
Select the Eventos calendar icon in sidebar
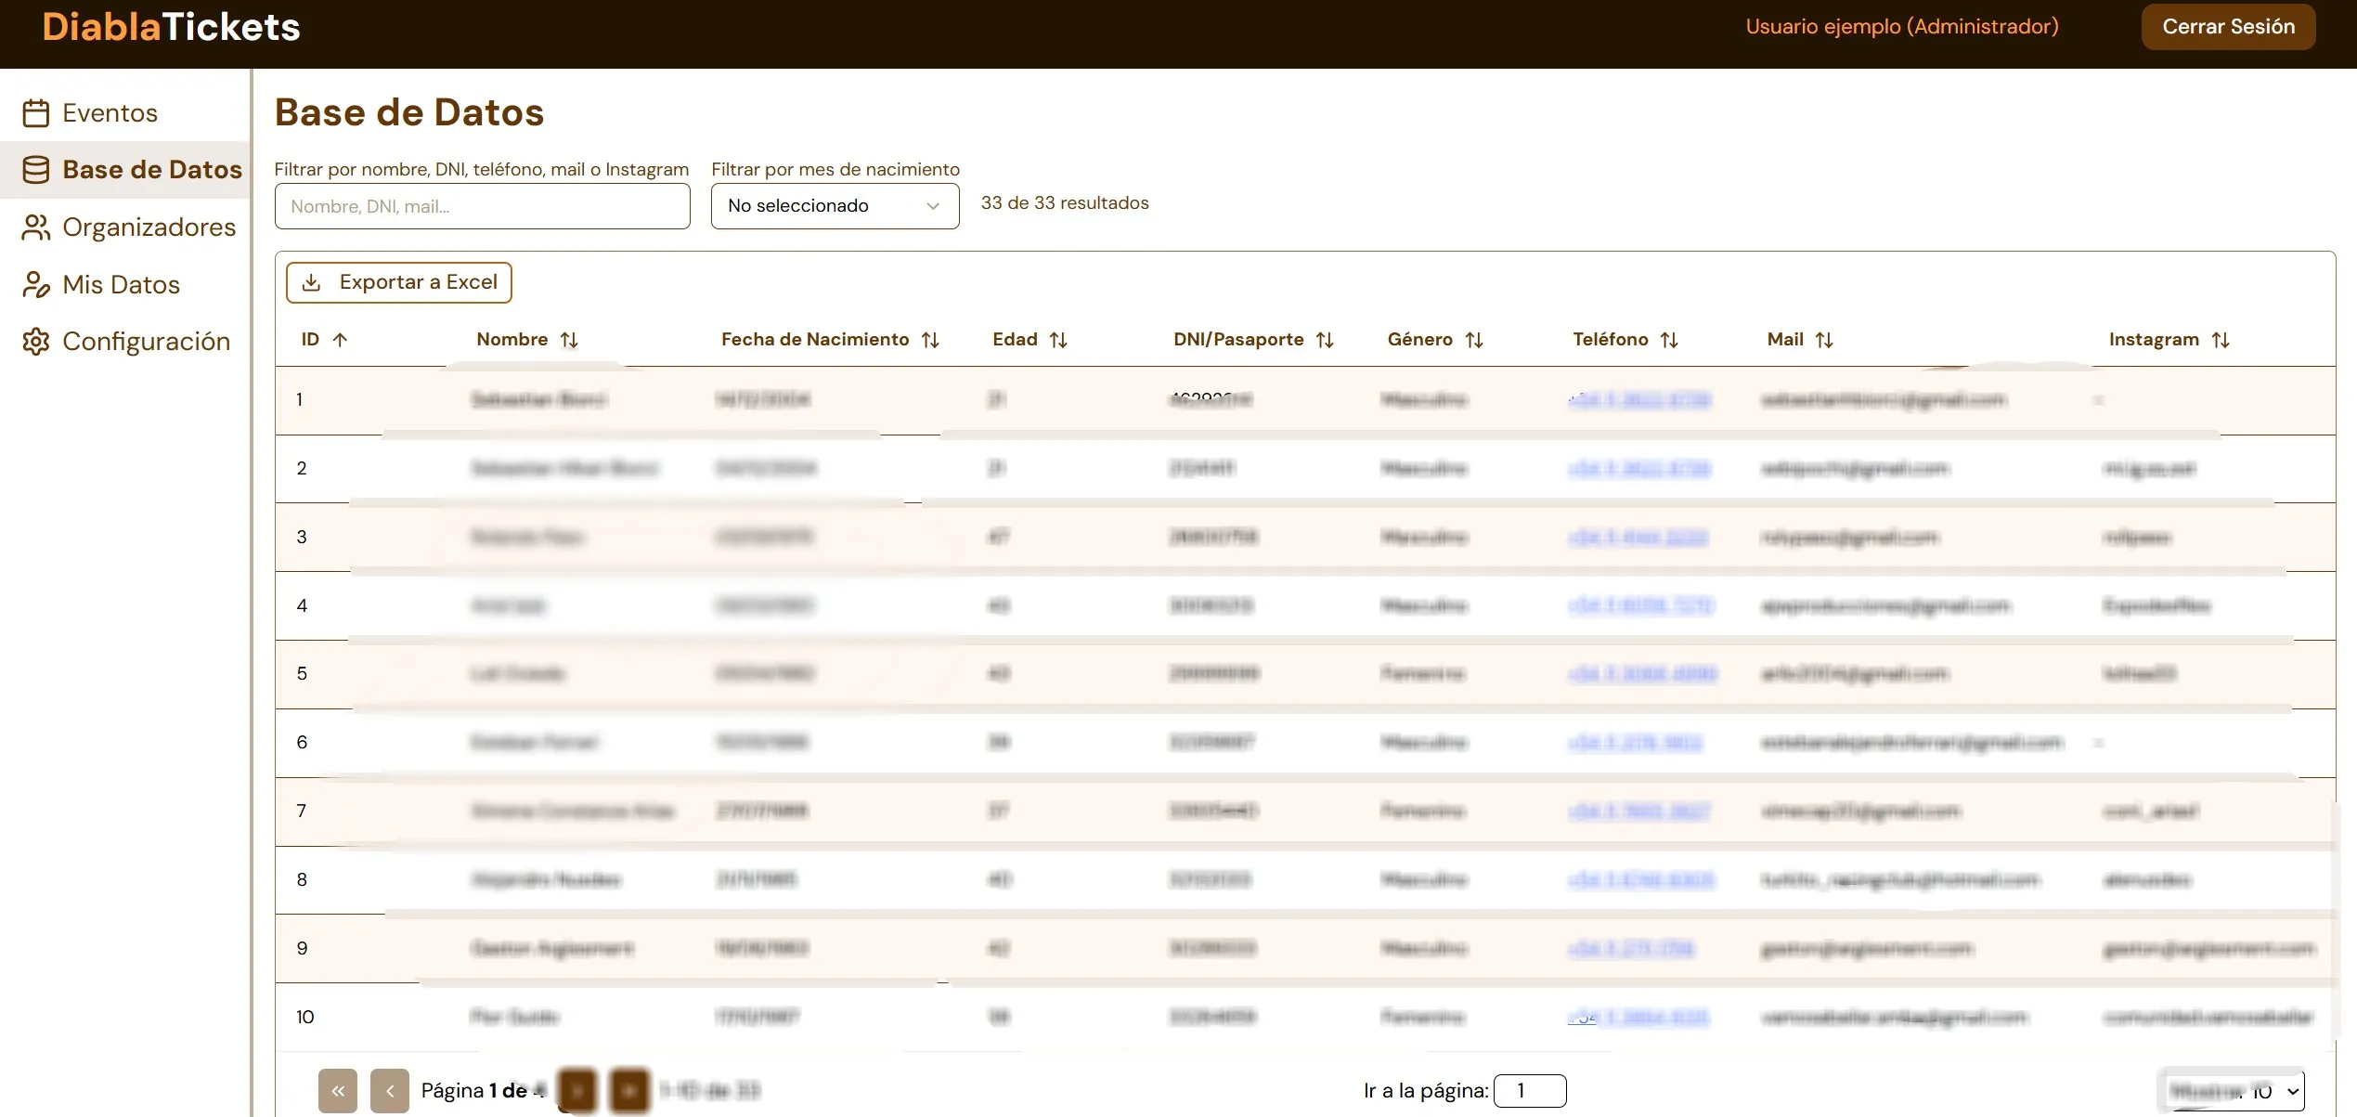coord(36,112)
